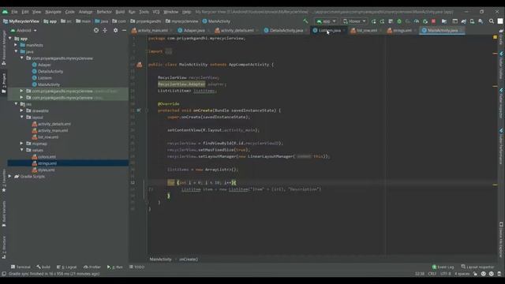Open the VCS menu
The image size is (505, 284).
pyautogui.click(x=156, y=12)
